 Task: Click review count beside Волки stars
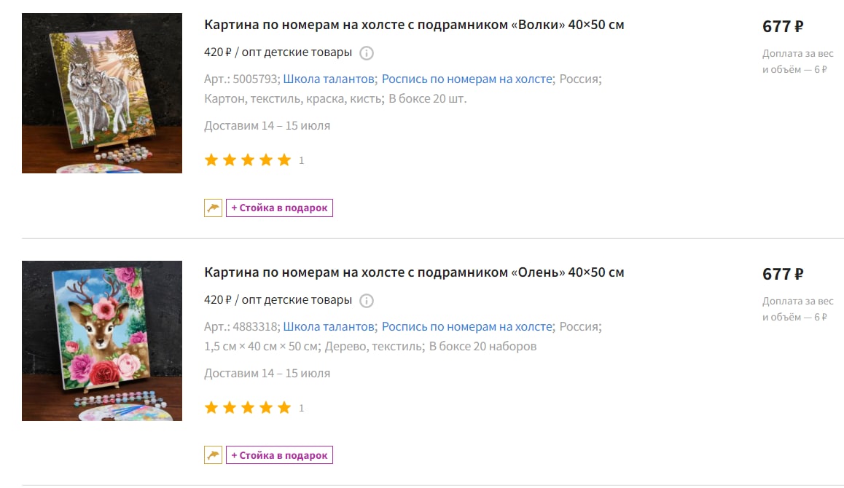[x=302, y=160]
